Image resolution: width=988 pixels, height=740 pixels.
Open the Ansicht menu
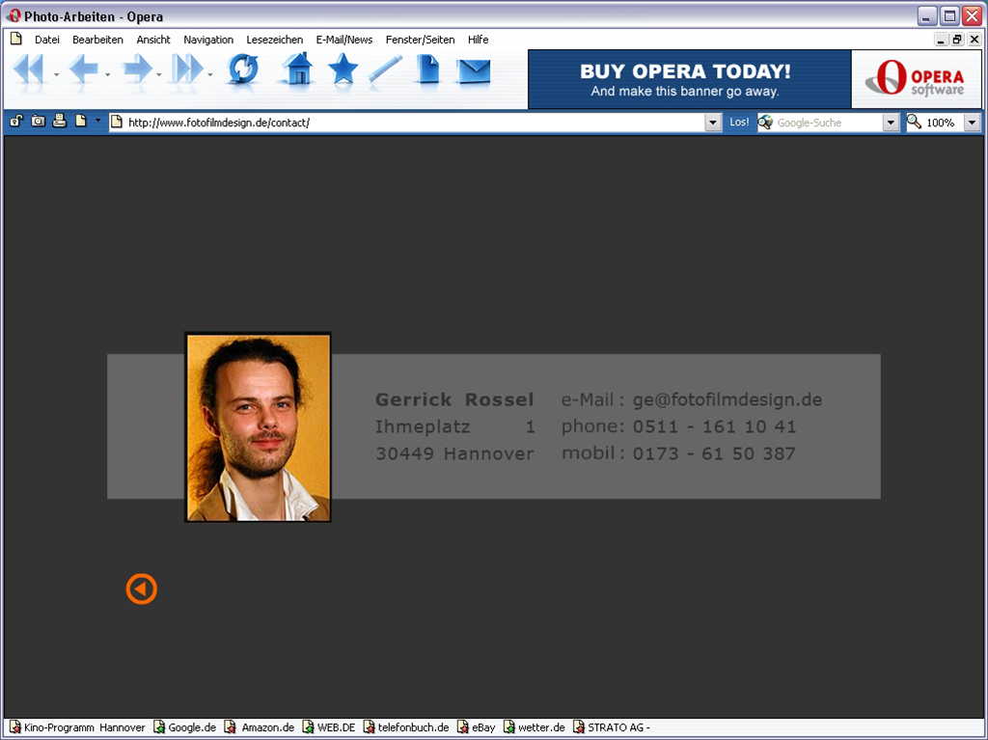(153, 40)
